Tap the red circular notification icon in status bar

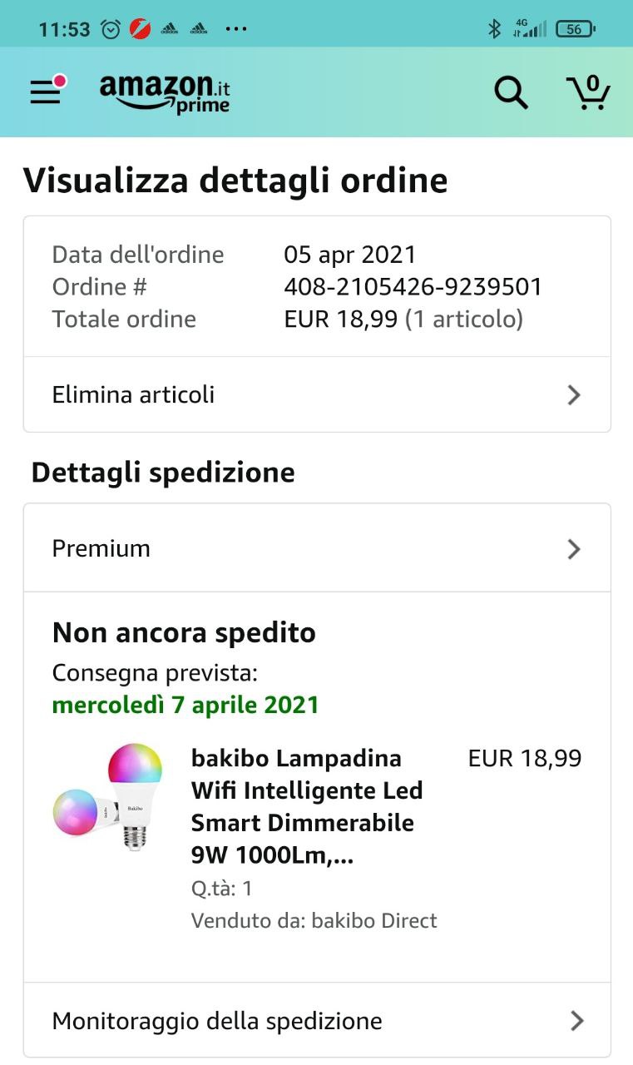tap(140, 29)
